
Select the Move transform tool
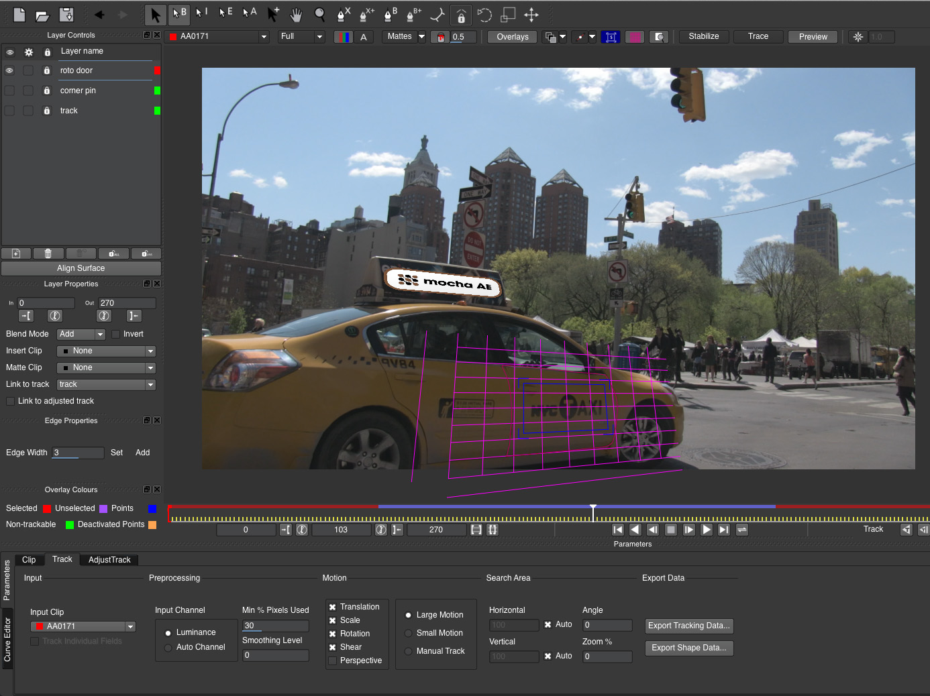[x=531, y=15]
